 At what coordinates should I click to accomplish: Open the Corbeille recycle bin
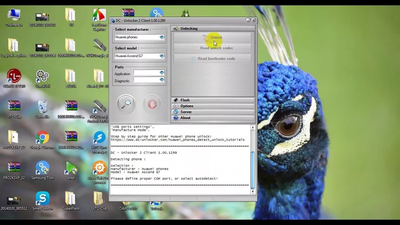pyautogui.click(x=42, y=109)
